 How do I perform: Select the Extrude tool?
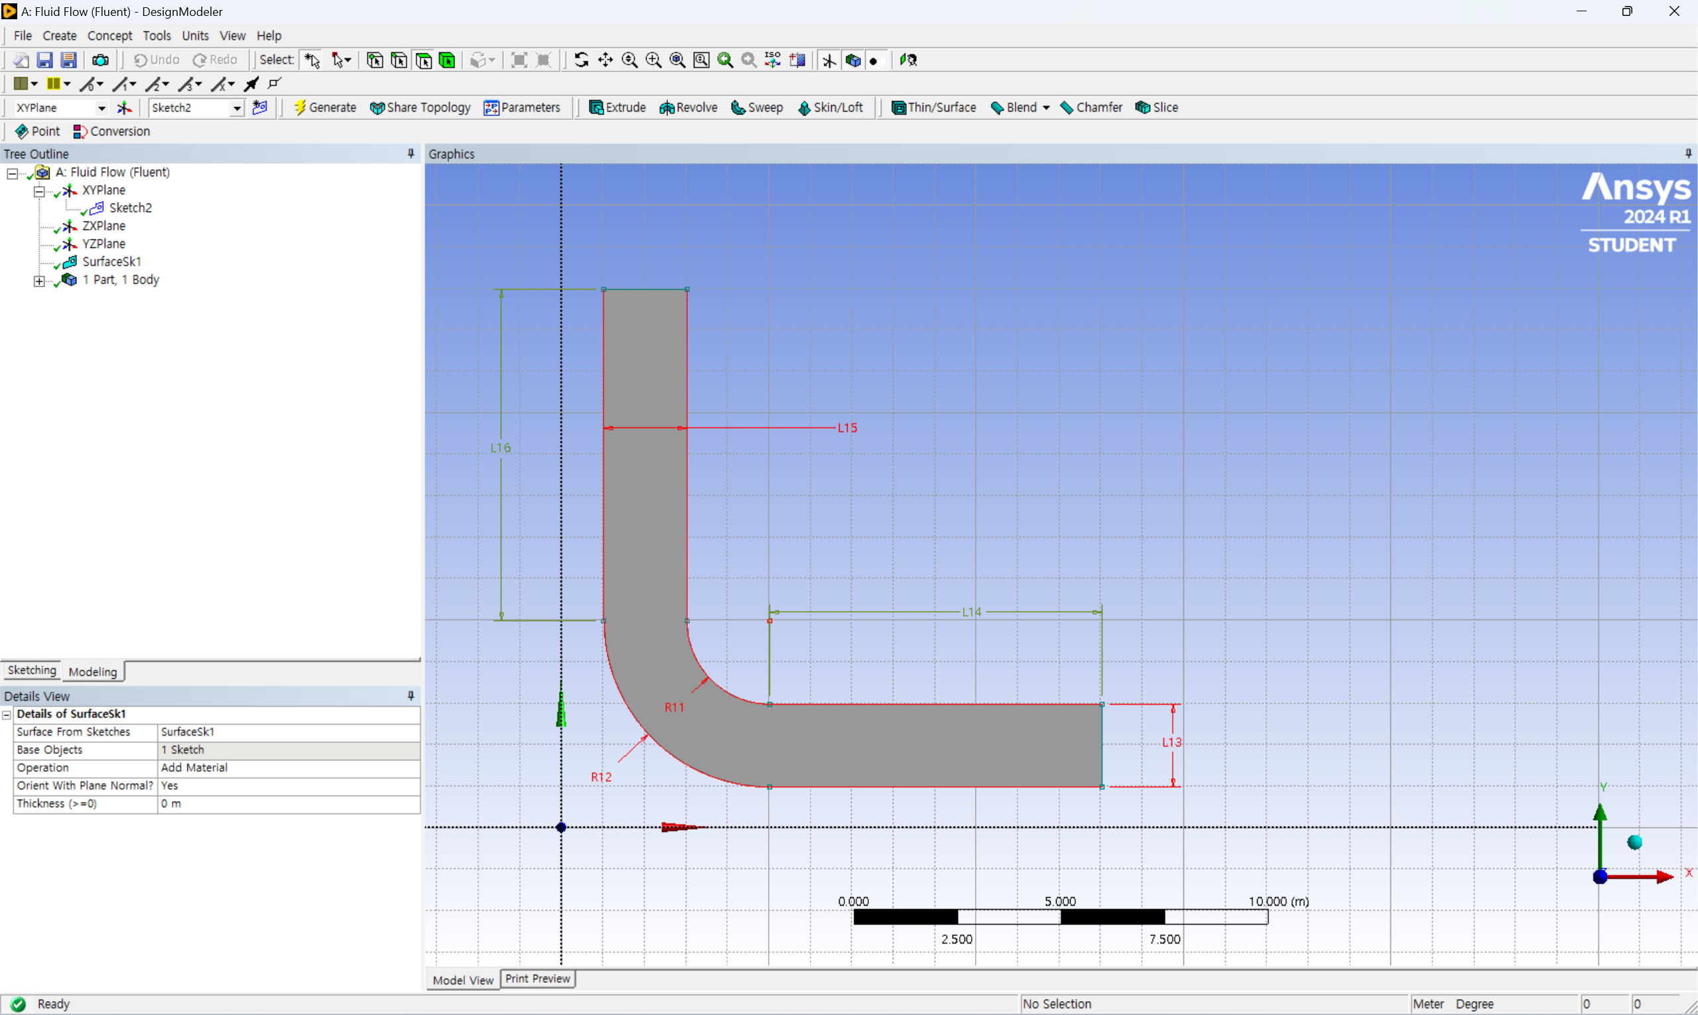pos(617,107)
